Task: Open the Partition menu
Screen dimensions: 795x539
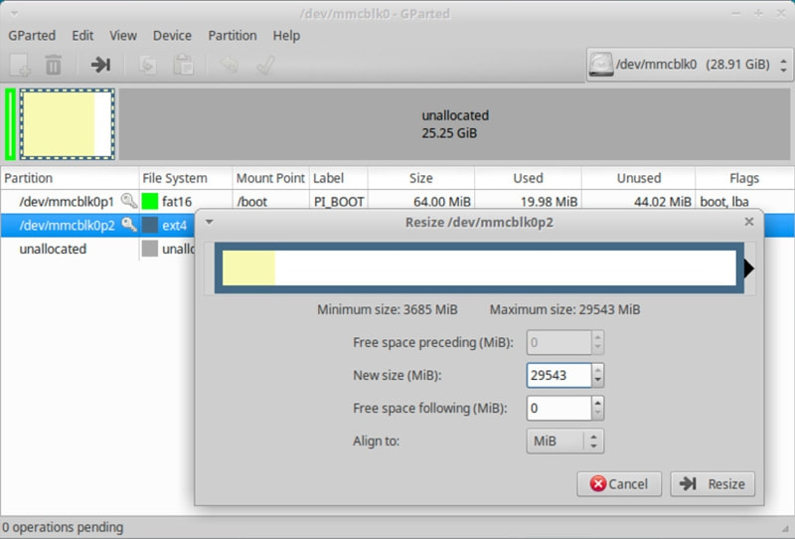Action: click(233, 36)
